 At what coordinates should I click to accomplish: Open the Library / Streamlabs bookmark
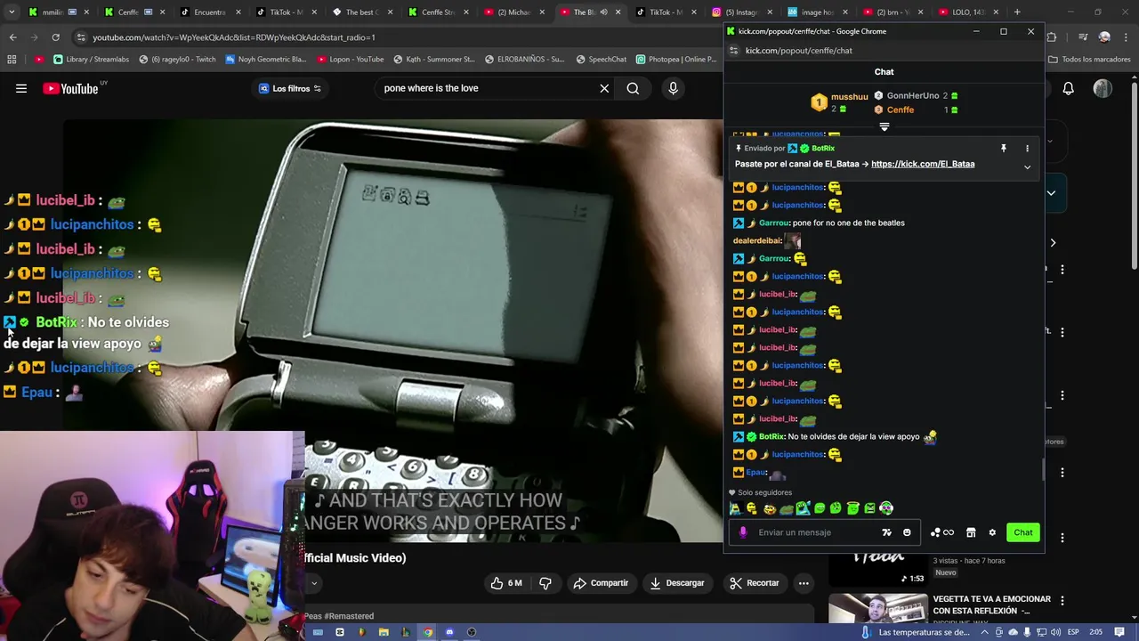(x=91, y=60)
